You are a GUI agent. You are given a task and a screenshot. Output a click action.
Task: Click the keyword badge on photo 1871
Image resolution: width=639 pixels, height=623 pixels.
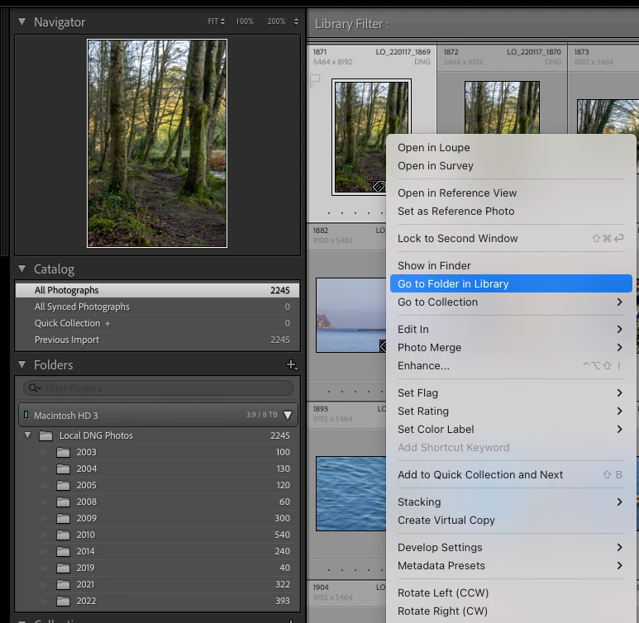(x=379, y=186)
